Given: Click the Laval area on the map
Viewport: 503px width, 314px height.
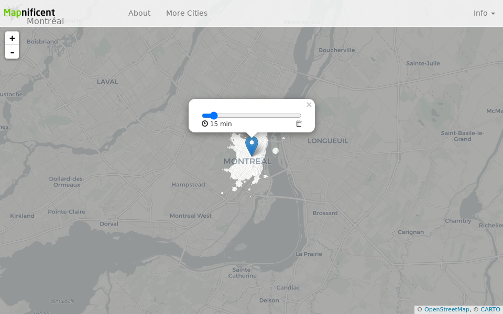Looking at the screenshot, I should coord(107,82).
